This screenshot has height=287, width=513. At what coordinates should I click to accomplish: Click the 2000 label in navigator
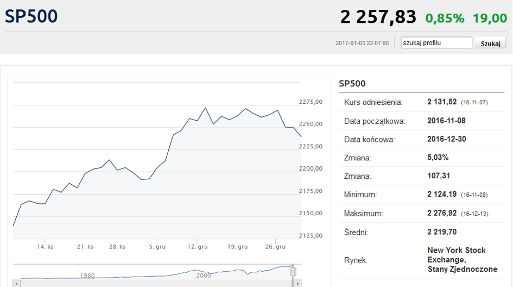pos(204,276)
